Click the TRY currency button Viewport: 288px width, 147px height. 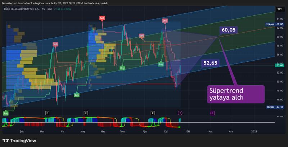click(x=280, y=9)
